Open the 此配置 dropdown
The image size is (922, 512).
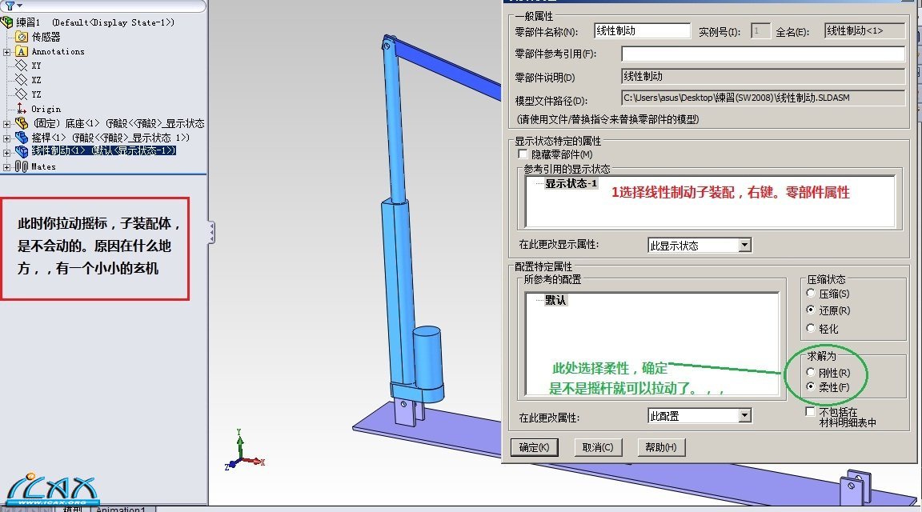point(745,415)
